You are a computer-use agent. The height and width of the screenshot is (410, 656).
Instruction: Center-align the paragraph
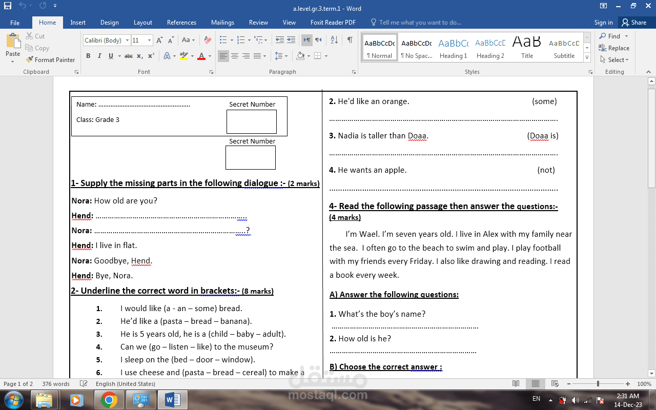[235, 56]
